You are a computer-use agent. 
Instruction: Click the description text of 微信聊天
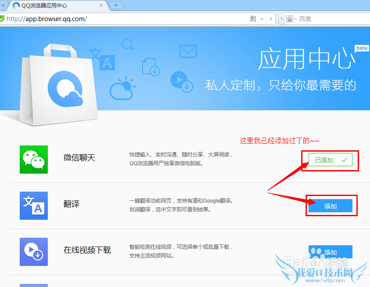(x=181, y=159)
